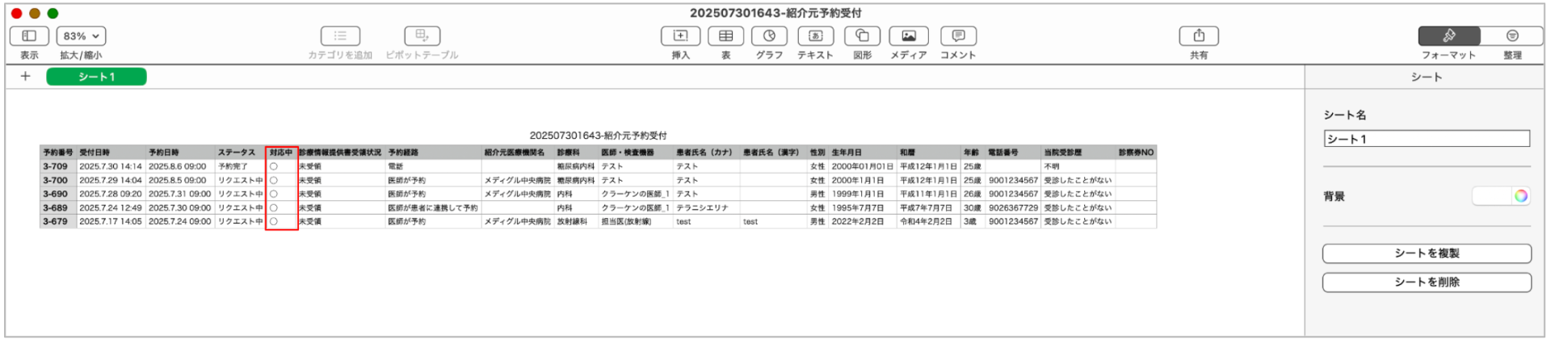Open the 背景 color wheel picker

coord(1521,196)
